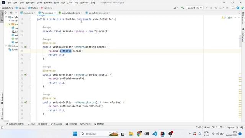The height and width of the screenshot is (138, 245).
Task: Click the Run with Coverage icon
Action: 216,8
